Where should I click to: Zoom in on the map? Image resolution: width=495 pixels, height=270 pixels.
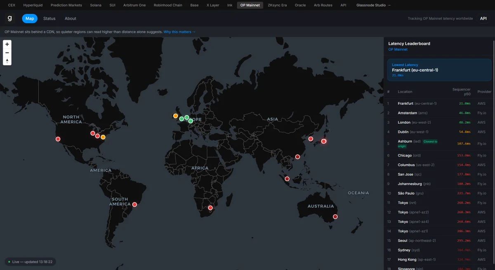(7, 44)
